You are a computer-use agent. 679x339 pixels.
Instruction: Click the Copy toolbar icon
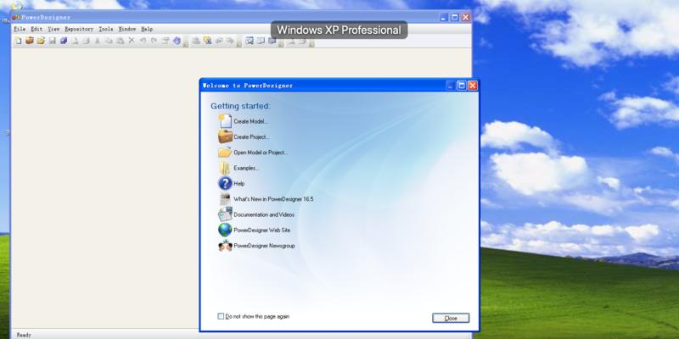pyautogui.click(x=109, y=41)
